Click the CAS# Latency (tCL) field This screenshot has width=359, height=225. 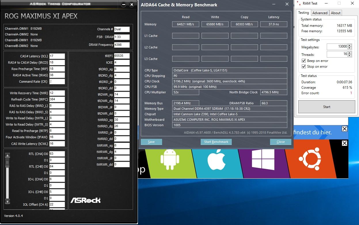[57, 56]
